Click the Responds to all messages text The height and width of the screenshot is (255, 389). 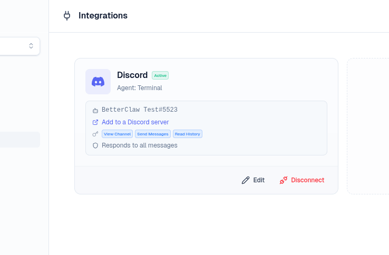(140, 145)
